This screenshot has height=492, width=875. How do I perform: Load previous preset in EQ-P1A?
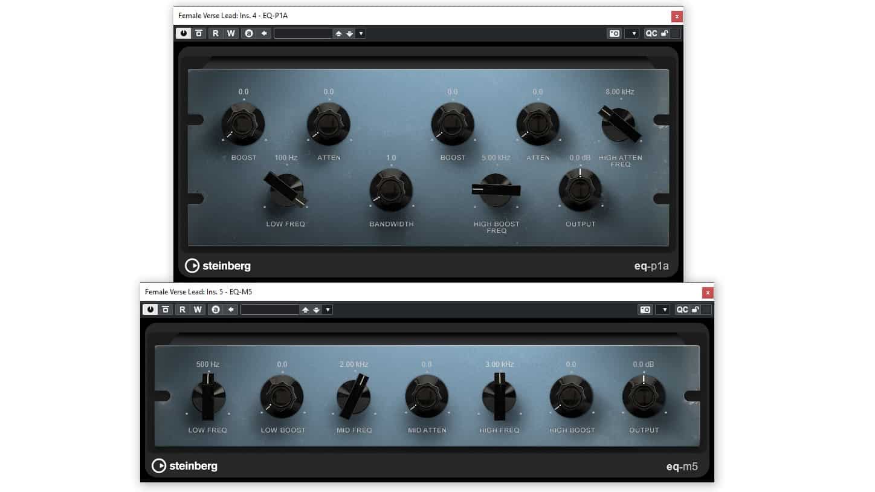tap(338, 33)
